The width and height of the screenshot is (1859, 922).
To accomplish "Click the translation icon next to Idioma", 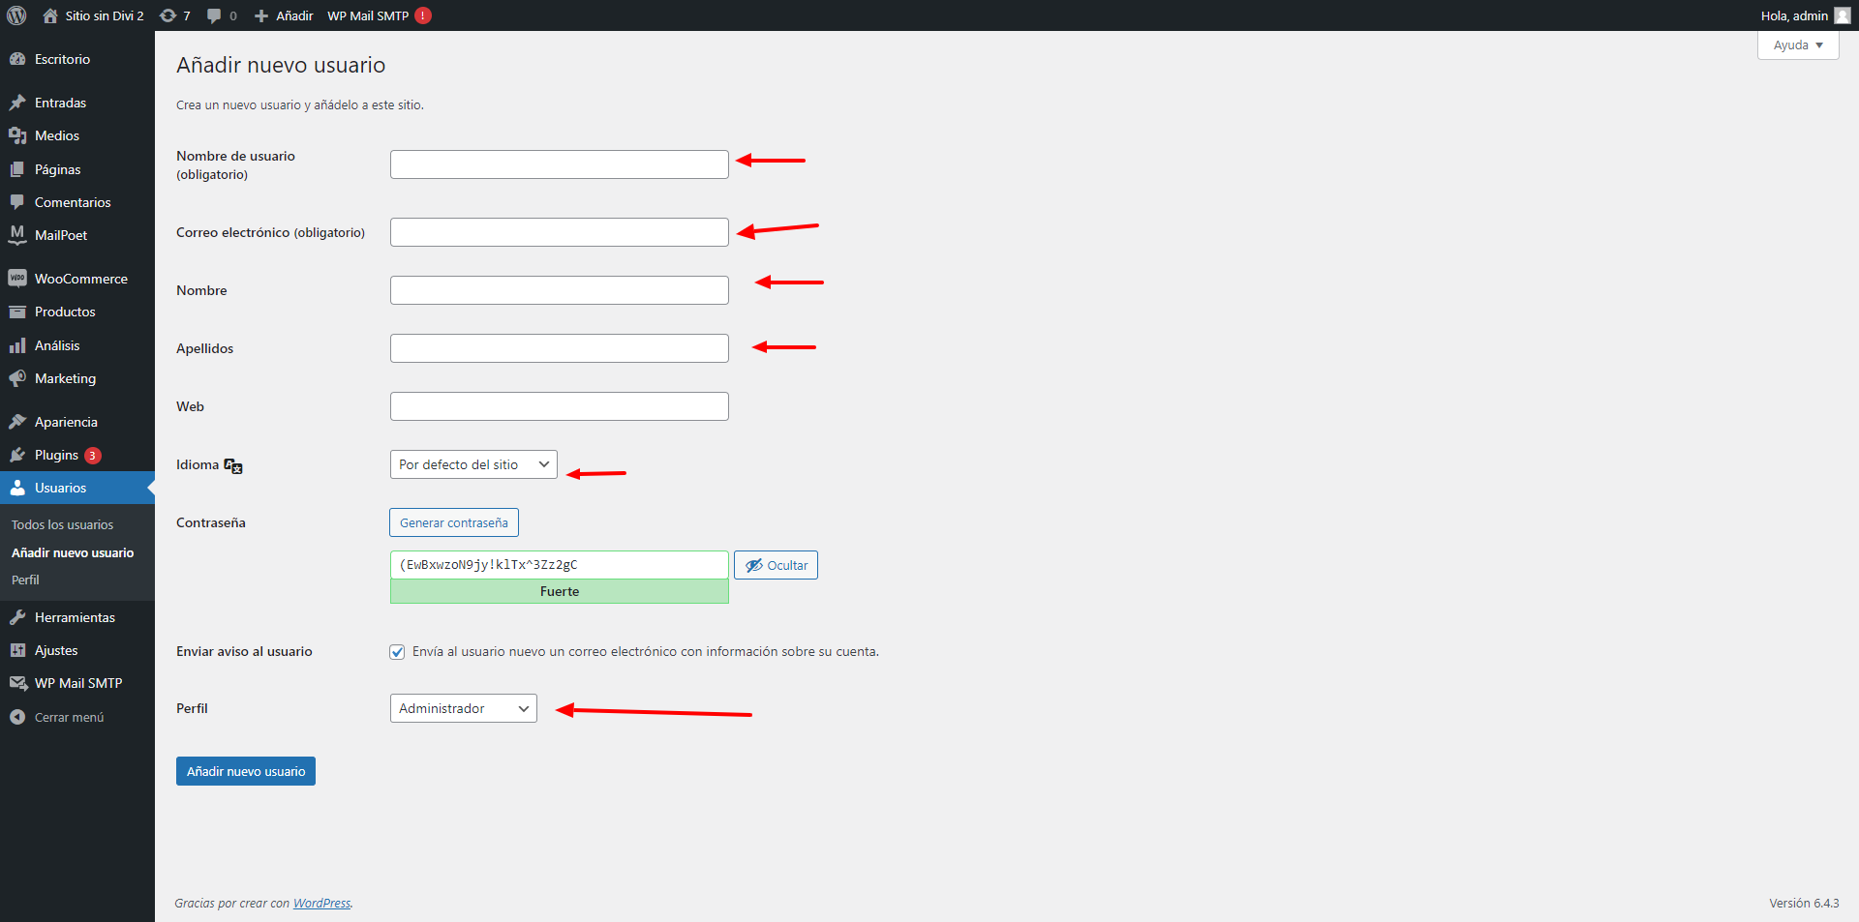I will 233,465.
